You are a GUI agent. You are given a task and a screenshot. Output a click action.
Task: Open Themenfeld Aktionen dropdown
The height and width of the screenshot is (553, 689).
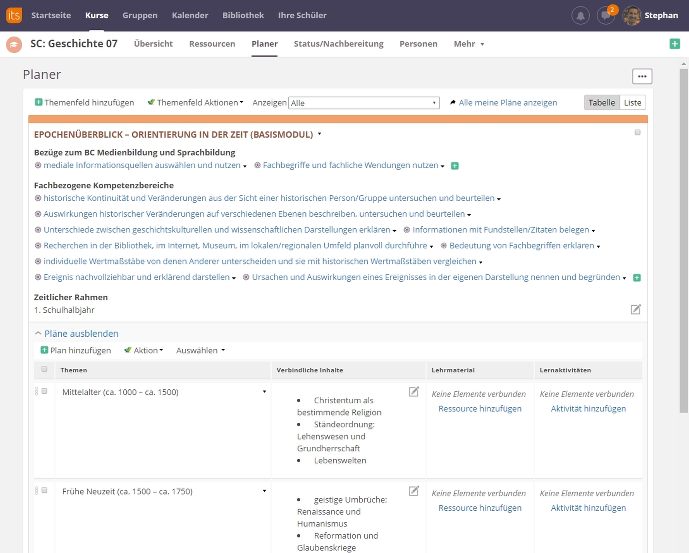point(200,103)
